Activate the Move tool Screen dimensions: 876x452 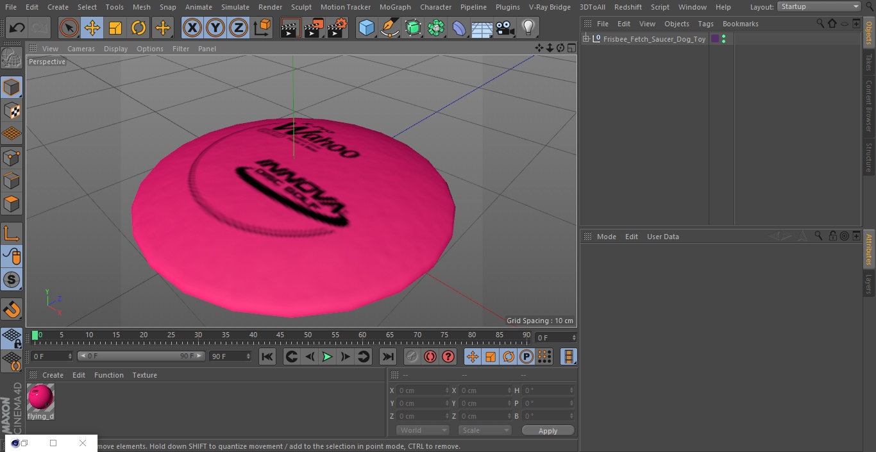(x=92, y=28)
